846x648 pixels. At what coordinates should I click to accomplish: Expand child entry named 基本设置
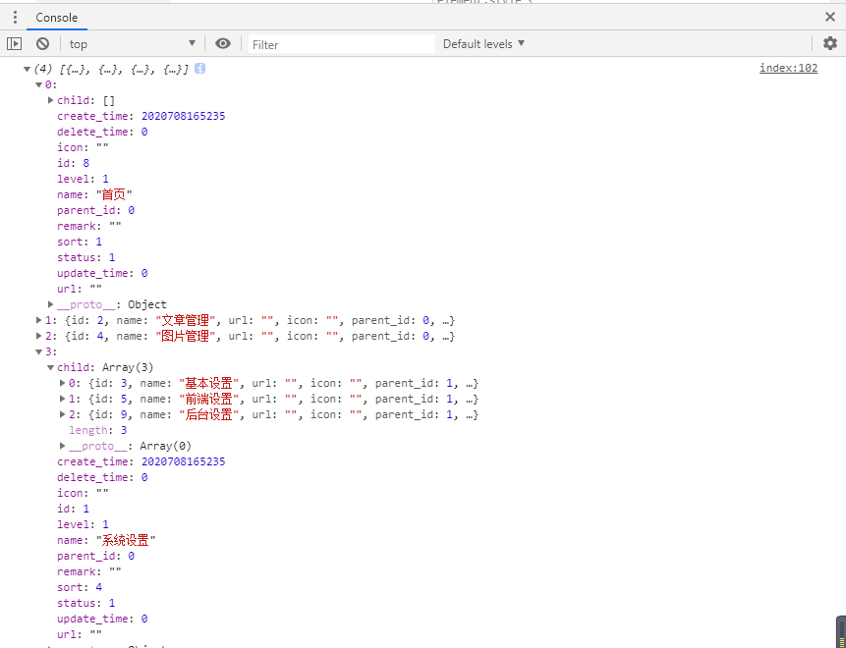pos(63,383)
